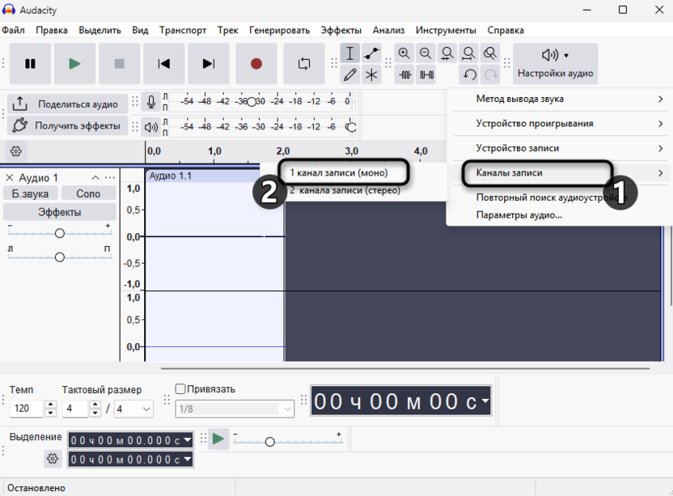The image size is (673, 496).
Task: Enable the Привязать snap checkbox
Action: (x=180, y=389)
